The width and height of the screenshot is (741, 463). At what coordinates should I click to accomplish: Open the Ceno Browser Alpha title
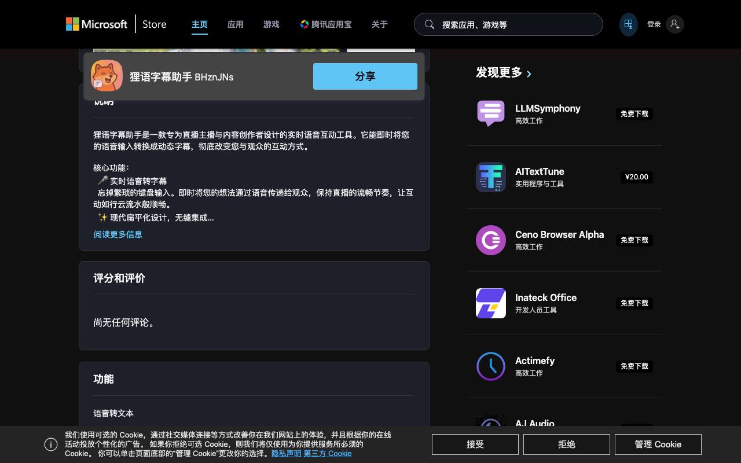tap(559, 234)
